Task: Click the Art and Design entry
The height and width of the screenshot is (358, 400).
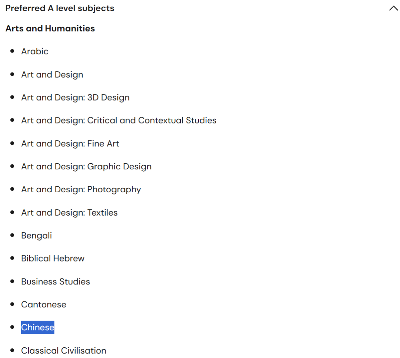Action: tap(52, 75)
